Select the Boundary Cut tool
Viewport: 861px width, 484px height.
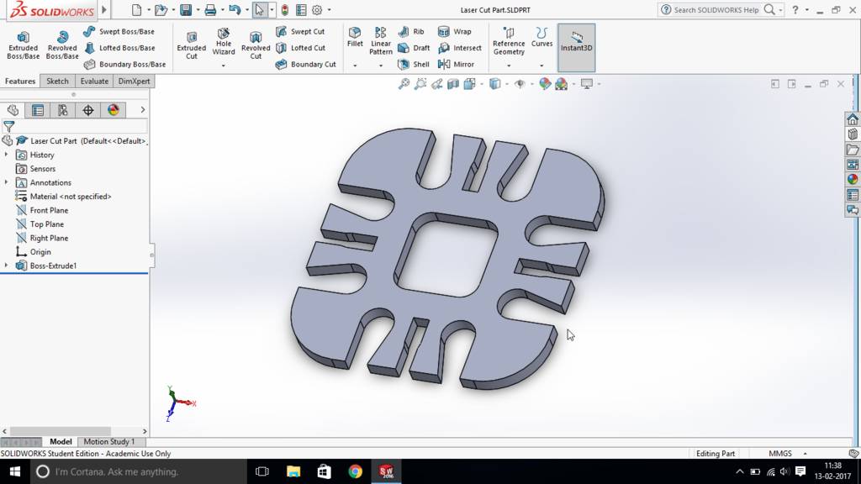305,64
